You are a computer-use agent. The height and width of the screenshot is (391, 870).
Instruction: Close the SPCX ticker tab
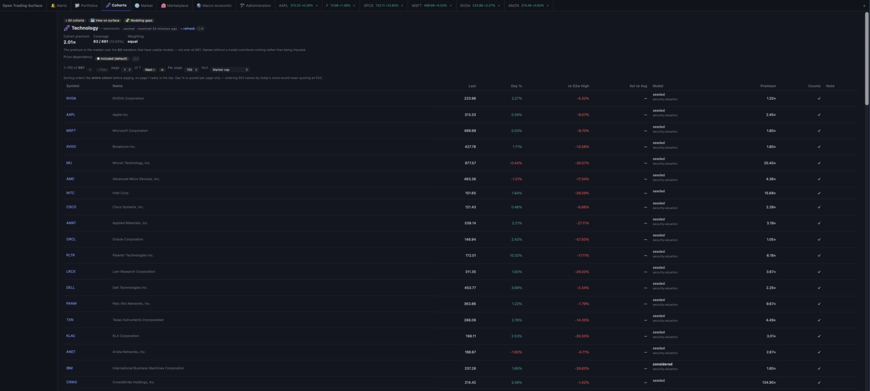pos(402,6)
